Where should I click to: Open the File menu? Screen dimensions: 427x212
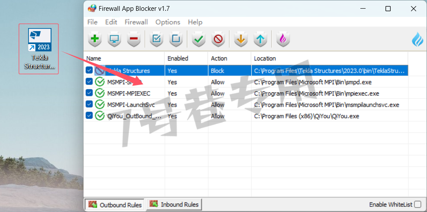[x=92, y=22]
